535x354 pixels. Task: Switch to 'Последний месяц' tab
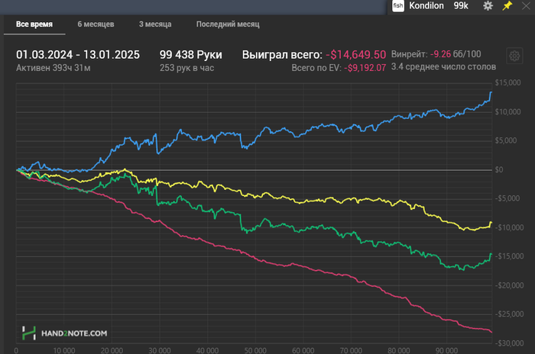[x=228, y=24]
